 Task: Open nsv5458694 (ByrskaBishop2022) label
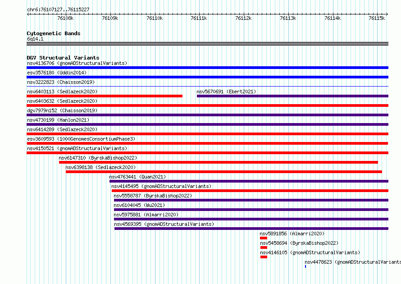tap(299, 243)
